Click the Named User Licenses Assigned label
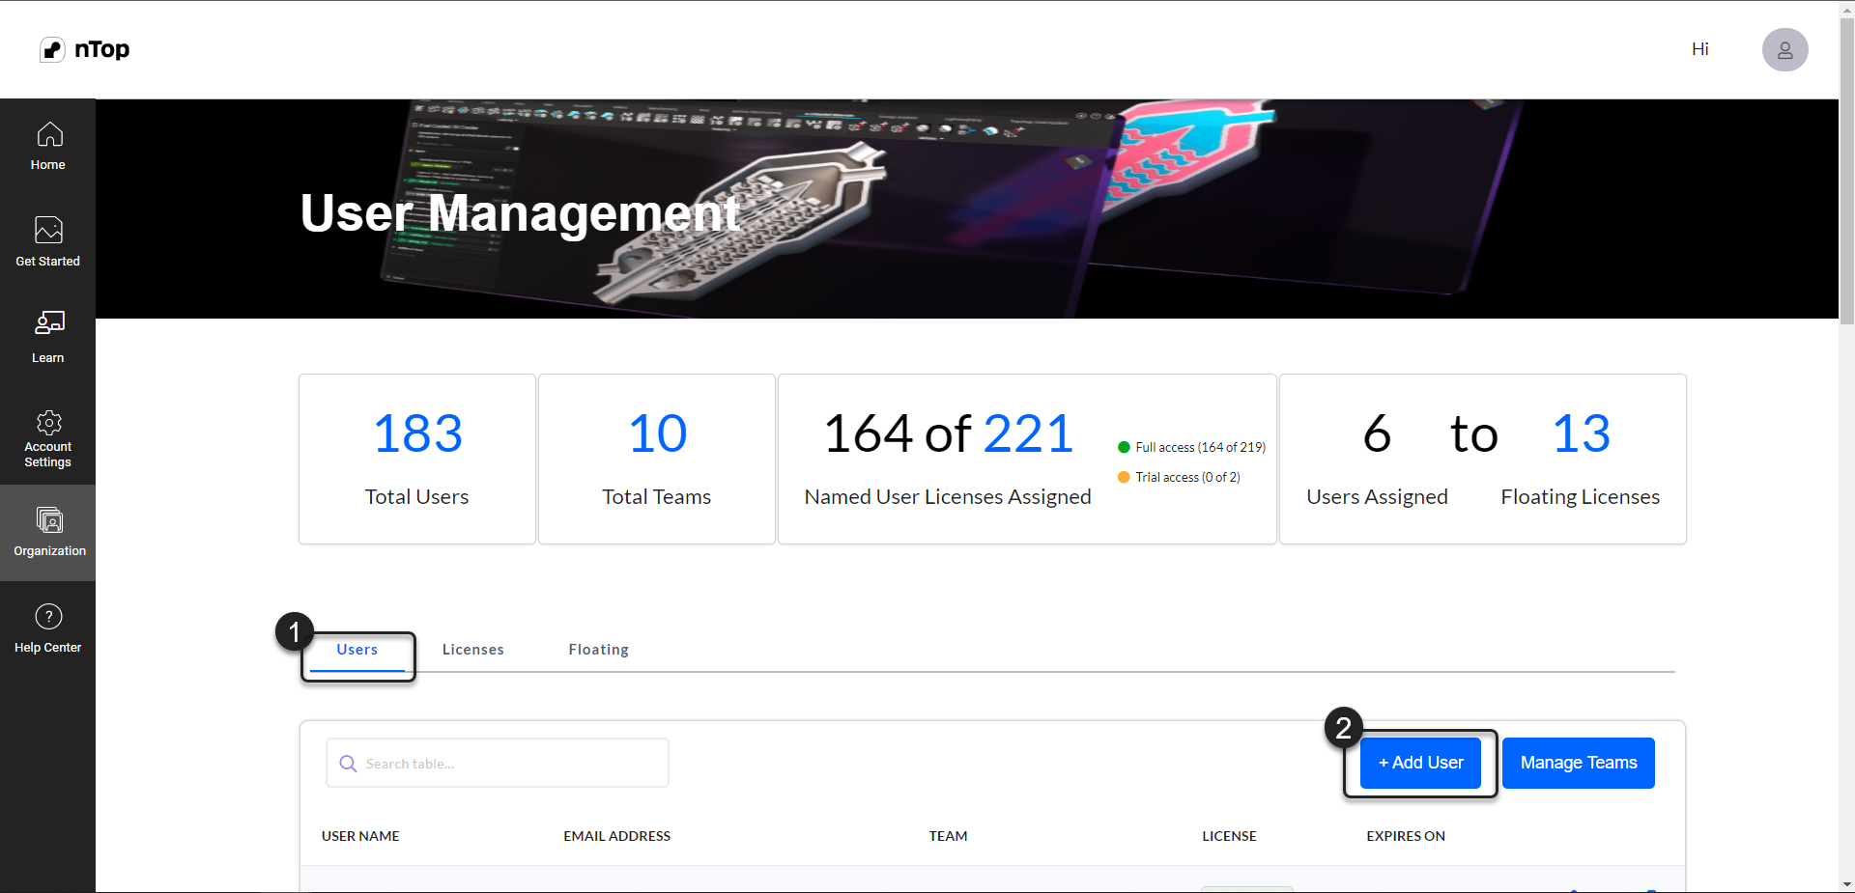Image resolution: width=1855 pixels, height=893 pixels. [948, 496]
